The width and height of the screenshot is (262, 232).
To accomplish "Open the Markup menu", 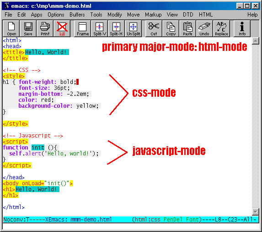I will coord(153,15).
